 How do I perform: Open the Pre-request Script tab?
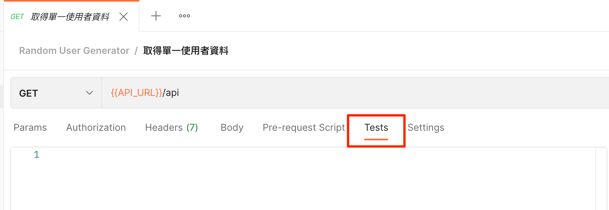click(x=304, y=128)
